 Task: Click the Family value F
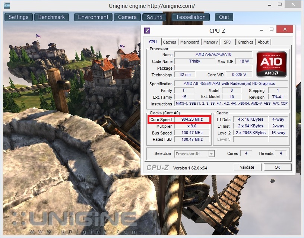pyautogui.click(x=184, y=90)
